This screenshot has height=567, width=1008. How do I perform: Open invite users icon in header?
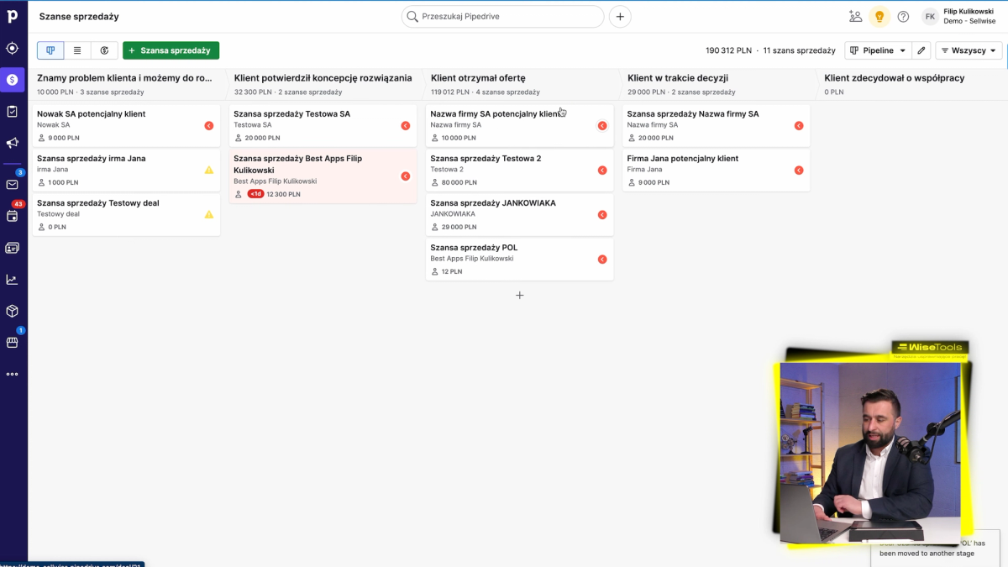coord(855,16)
